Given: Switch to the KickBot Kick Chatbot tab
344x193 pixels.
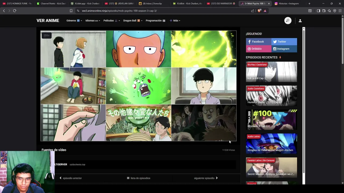Looking at the screenshot, I should (x=188, y=3).
